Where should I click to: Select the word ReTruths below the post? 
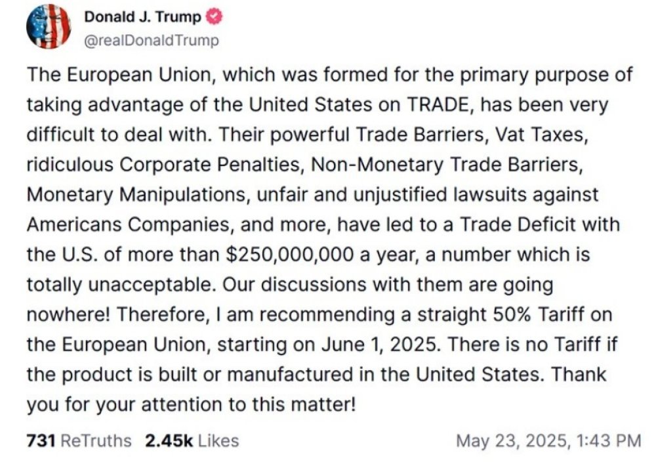(x=96, y=440)
